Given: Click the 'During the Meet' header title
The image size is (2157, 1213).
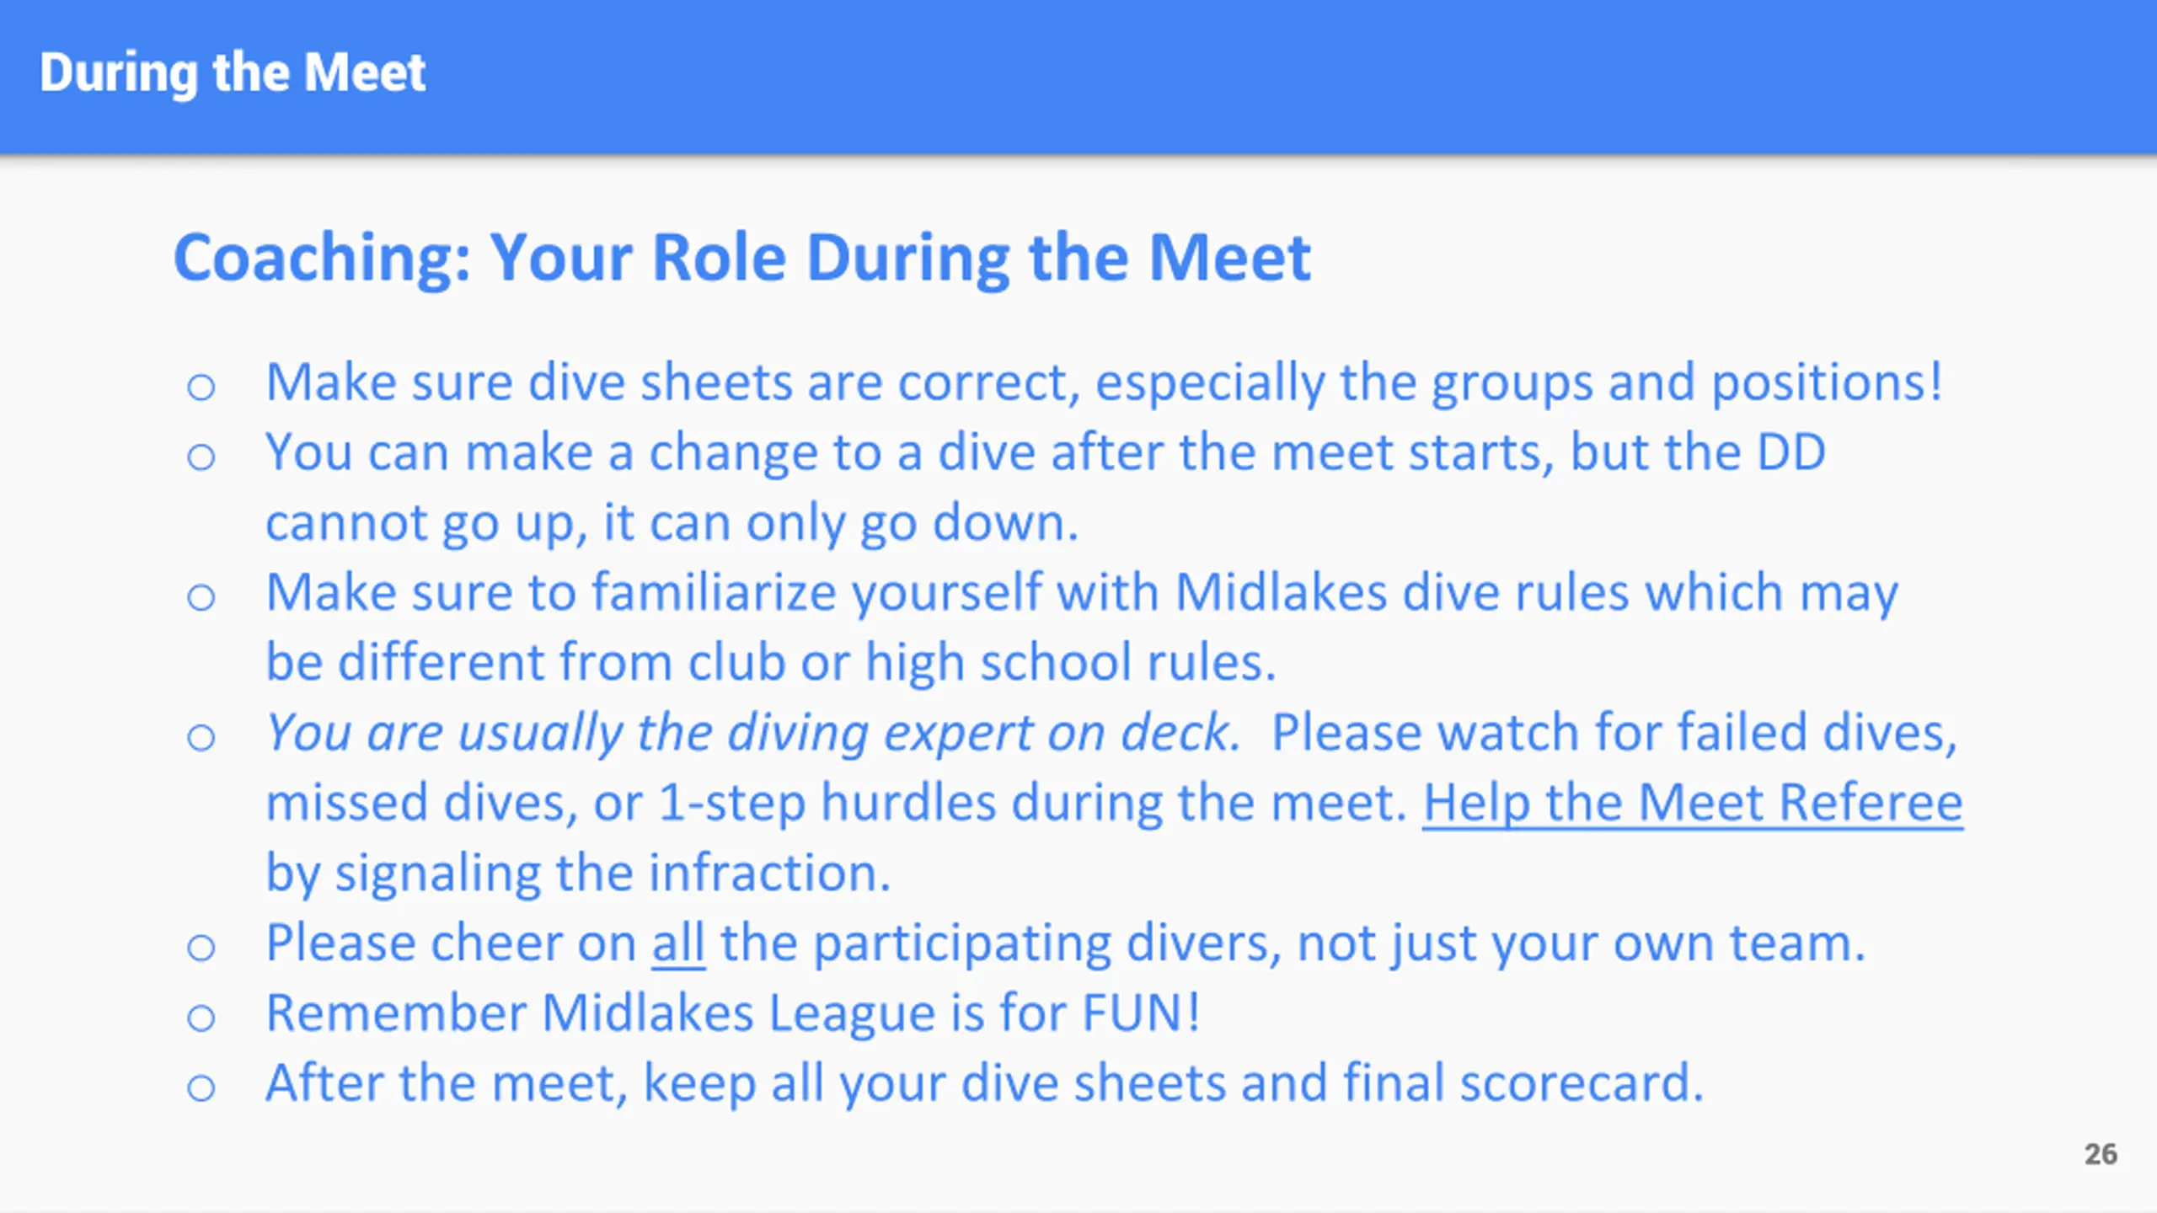Looking at the screenshot, I should [233, 73].
